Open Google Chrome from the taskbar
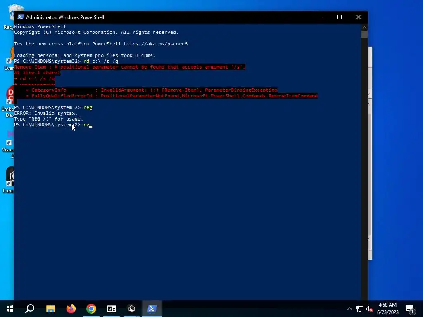Image resolution: width=423 pixels, height=317 pixels. 91,309
